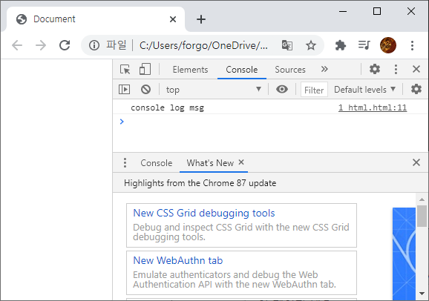
Task: Click the blue What's New promo image
Action: pos(404,254)
